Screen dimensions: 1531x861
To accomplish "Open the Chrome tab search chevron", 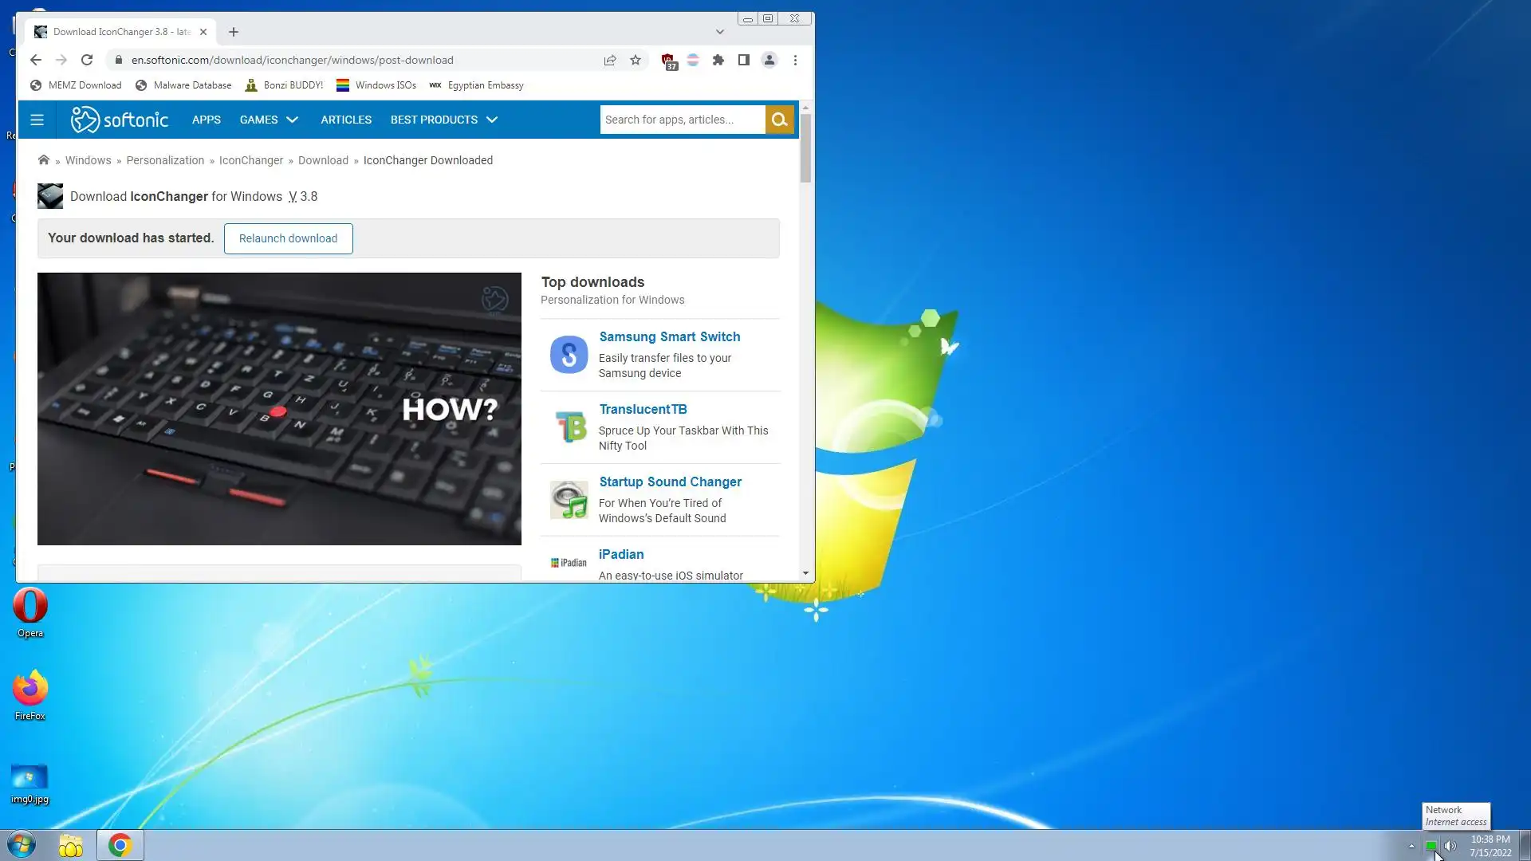I will (720, 32).
